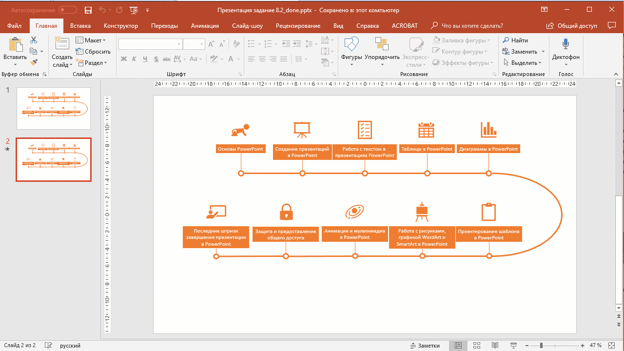Viewport: 624px width, 351px height.
Task: Click the Save floppy disk icon
Action: click(88, 10)
